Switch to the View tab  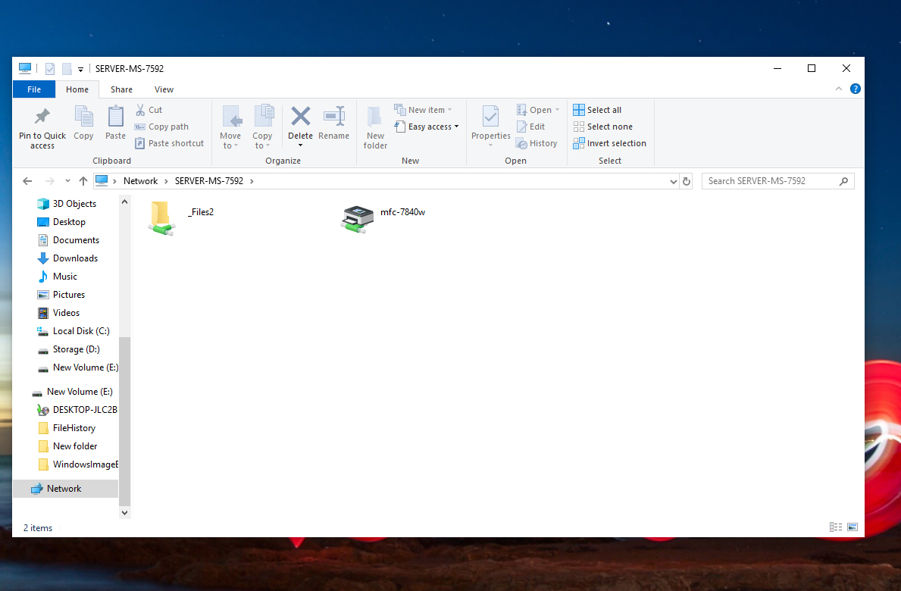click(164, 89)
